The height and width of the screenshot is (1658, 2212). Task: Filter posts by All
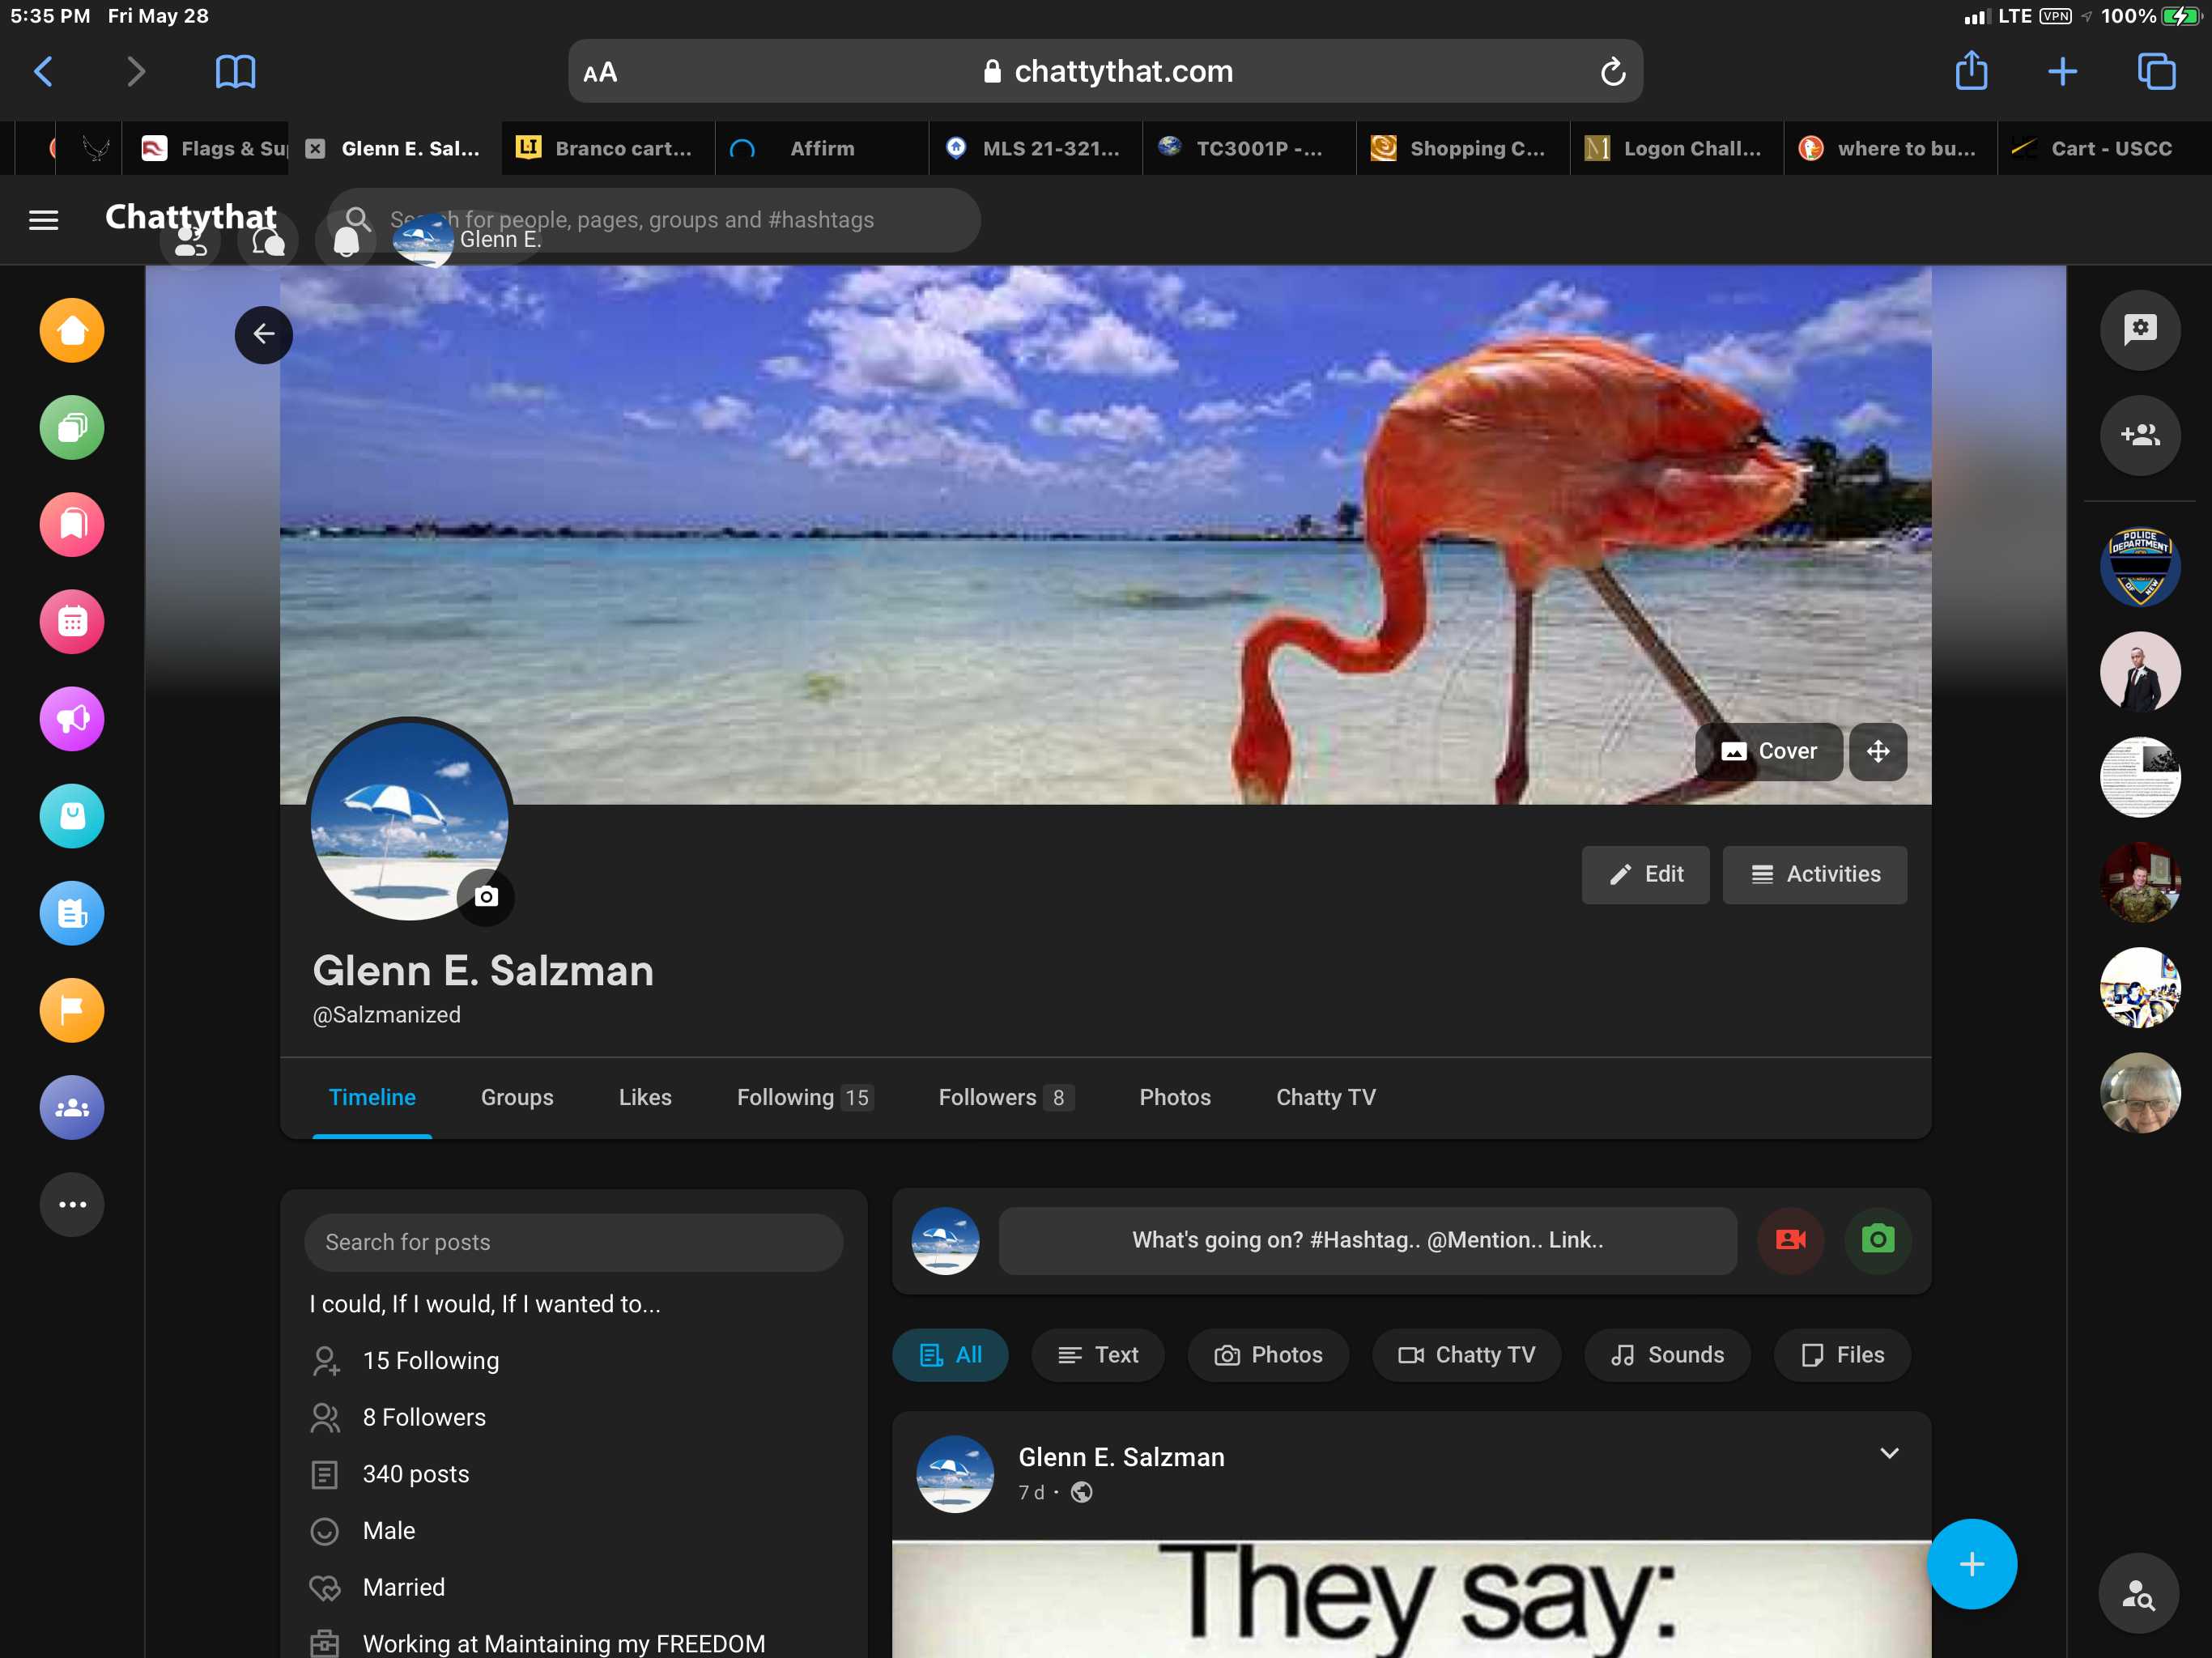click(950, 1354)
